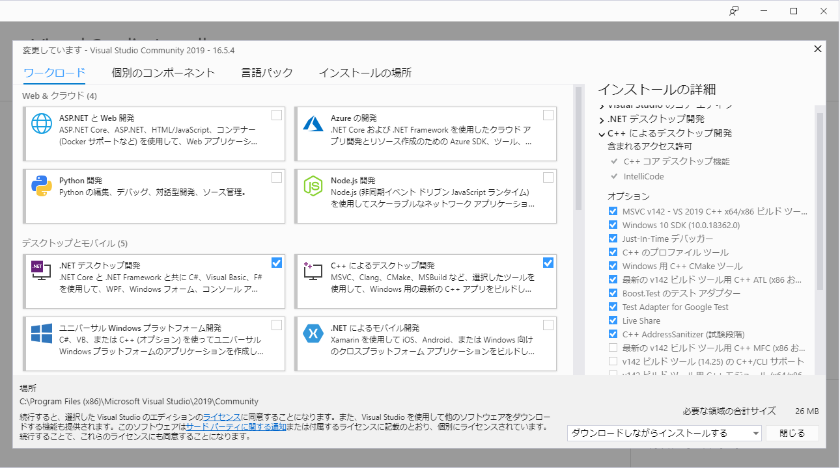Close the workload modification dialog with X
Screen dimensions: 840x468
pyautogui.click(x=818, y=49)
